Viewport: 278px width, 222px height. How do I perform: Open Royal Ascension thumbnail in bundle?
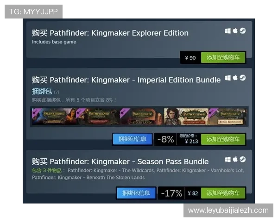pos(228,117)
